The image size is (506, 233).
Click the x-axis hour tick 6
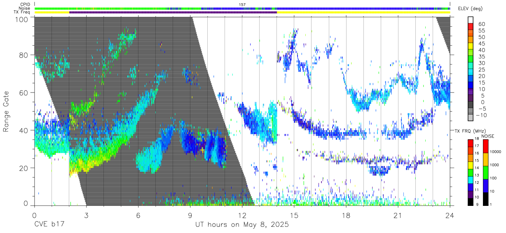138,216
